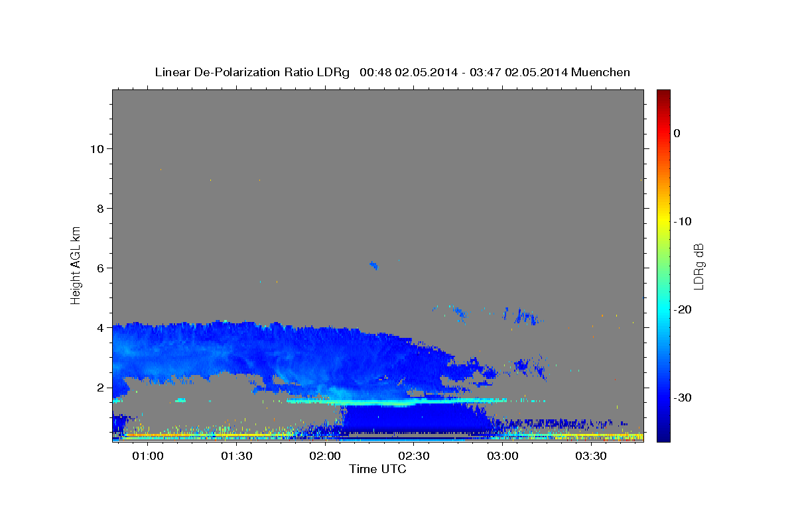Click the dark red top of colorbar
The image size is (796, 530).
point(663,96)
